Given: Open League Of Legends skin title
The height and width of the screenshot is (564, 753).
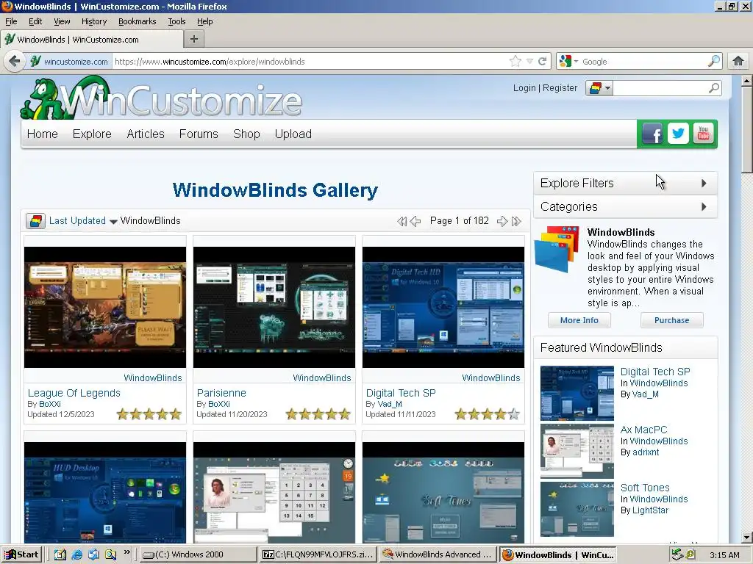Looking at the screenshot, I should (74, 393).
